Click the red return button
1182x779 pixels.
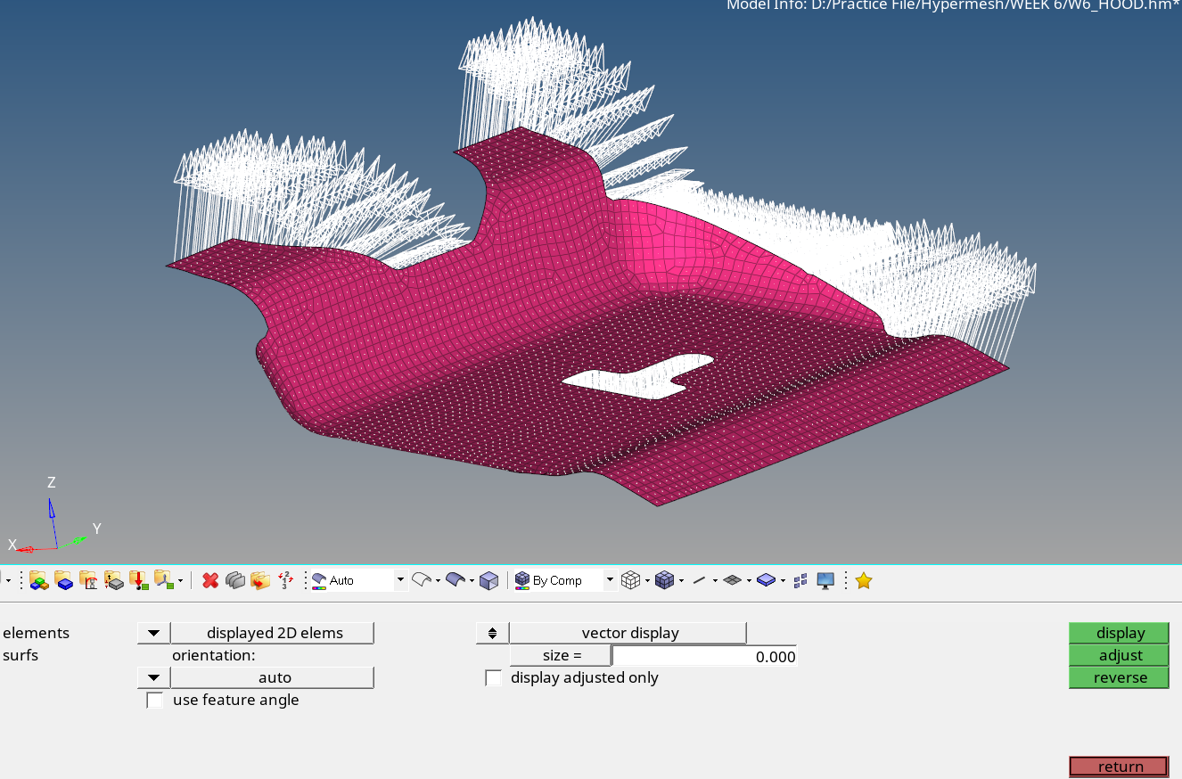[1119, 767]
